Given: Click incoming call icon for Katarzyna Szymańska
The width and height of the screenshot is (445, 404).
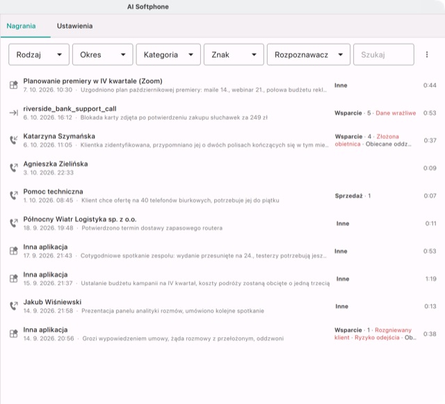Looking at the screenshot, I should (x=14, y=140).
